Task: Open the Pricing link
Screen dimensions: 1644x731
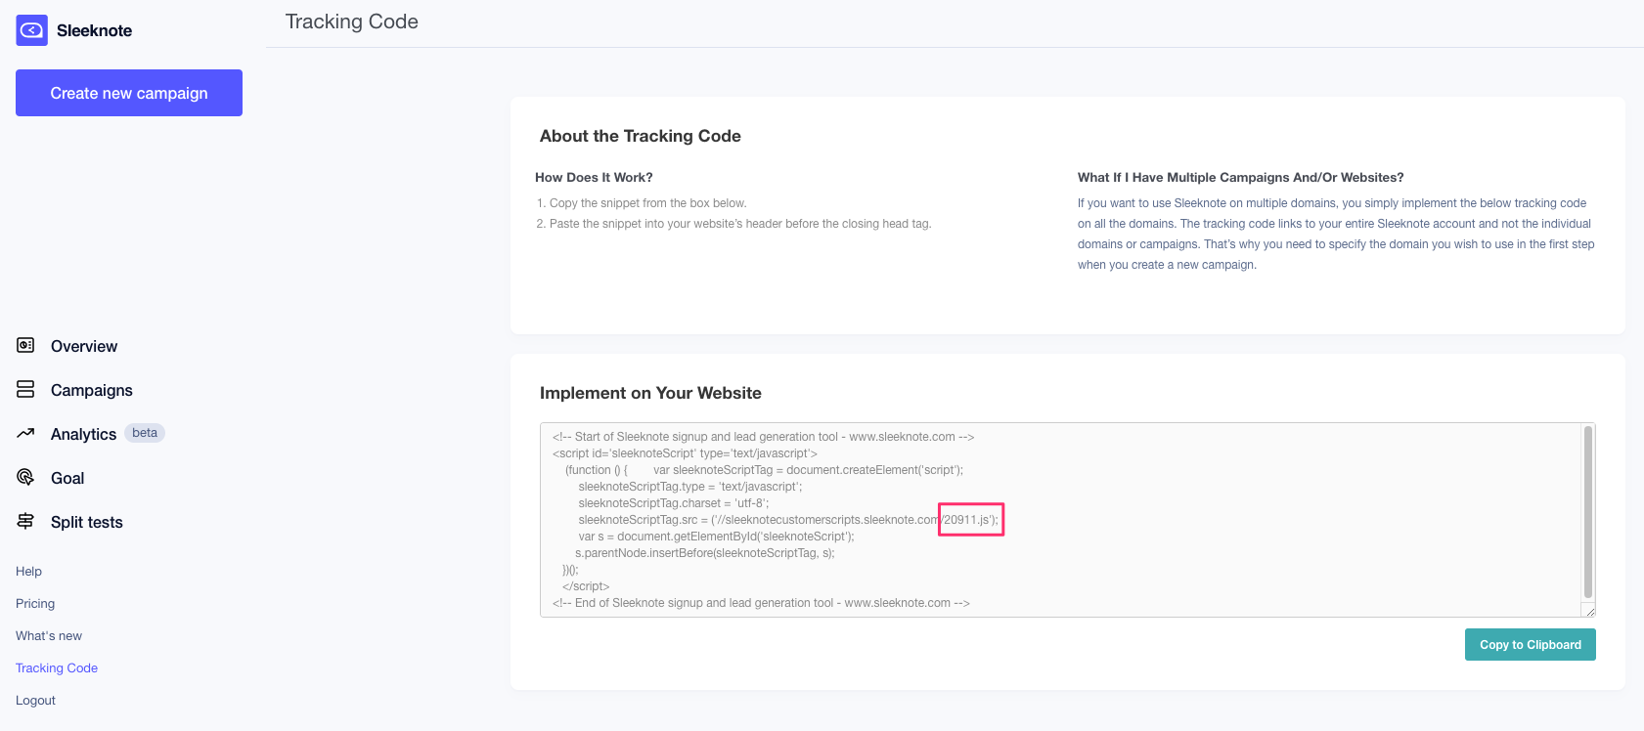Action: pyautogui.click(x=35, y=603)
